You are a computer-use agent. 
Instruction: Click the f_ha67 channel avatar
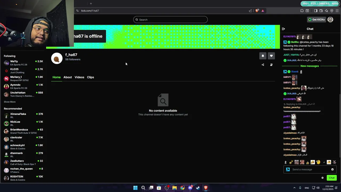point(57,58)
